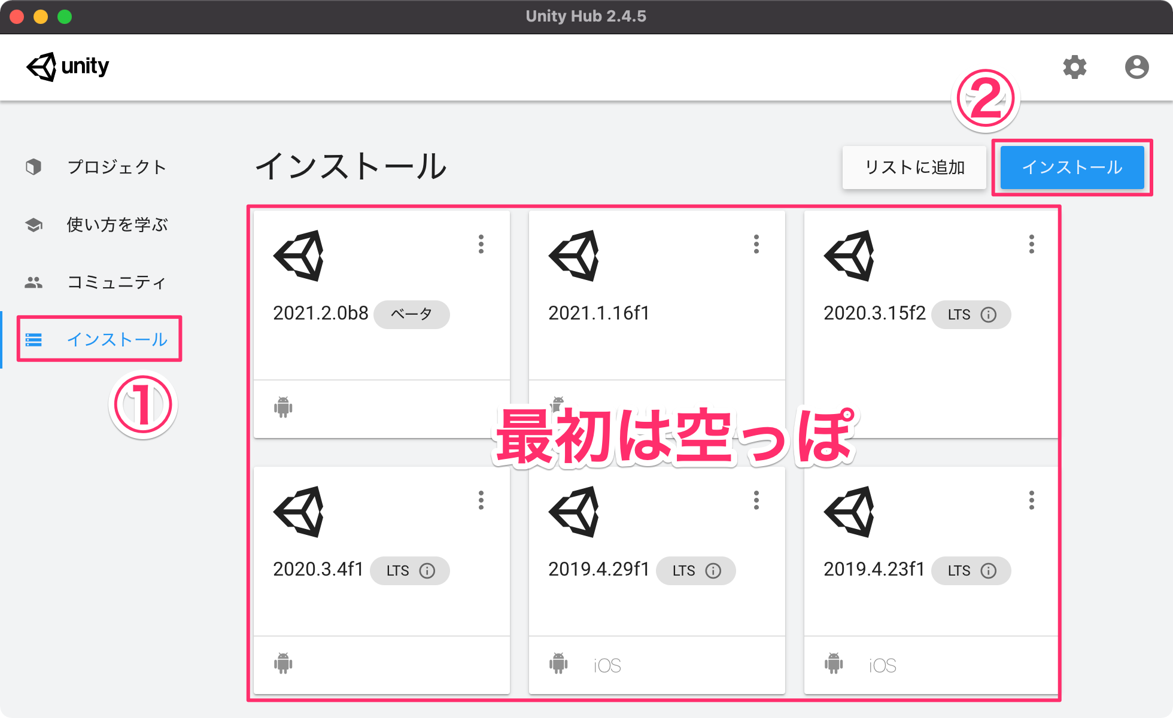
Task: Open the options menu for 2021.1.16f1
Action: pos(756,244)
